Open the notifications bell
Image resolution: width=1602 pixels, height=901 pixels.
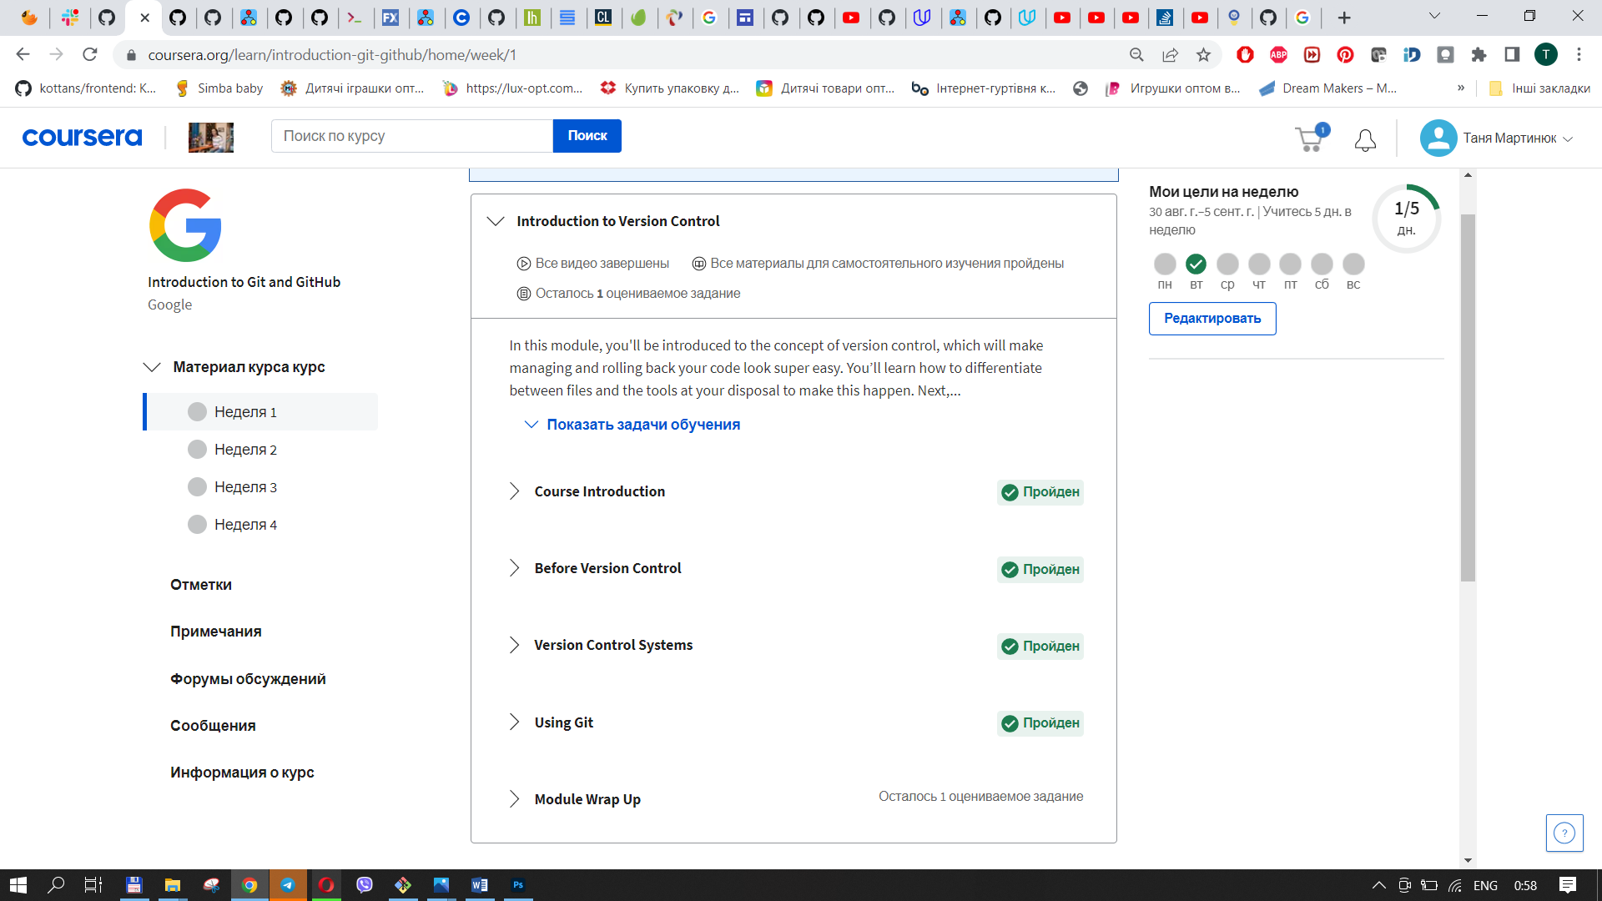(x=1365, y=140)
